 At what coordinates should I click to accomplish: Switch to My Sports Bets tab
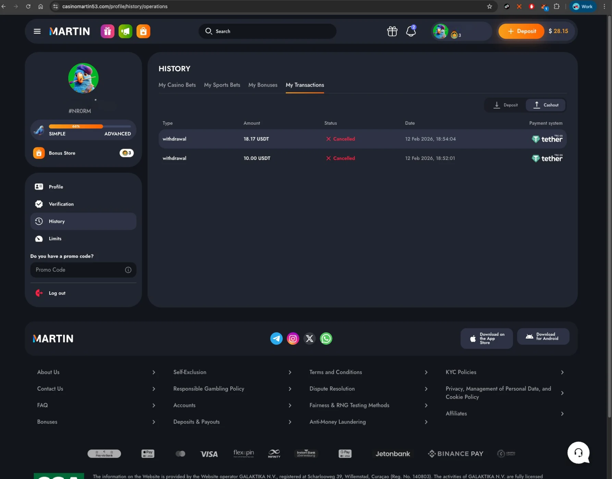click(x=222, y=85)
